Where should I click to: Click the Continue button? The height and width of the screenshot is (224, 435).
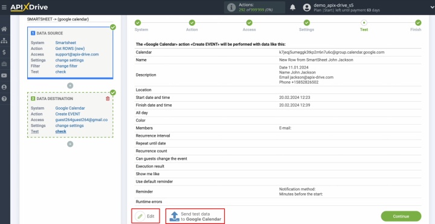click(401, 216)
